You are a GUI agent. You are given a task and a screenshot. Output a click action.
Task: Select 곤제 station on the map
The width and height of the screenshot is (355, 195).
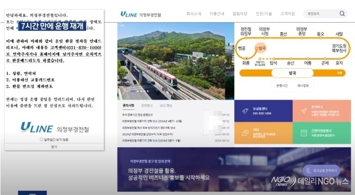coord(325,63)
